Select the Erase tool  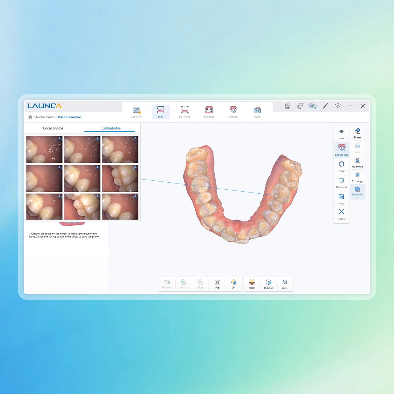pos(357,133)
